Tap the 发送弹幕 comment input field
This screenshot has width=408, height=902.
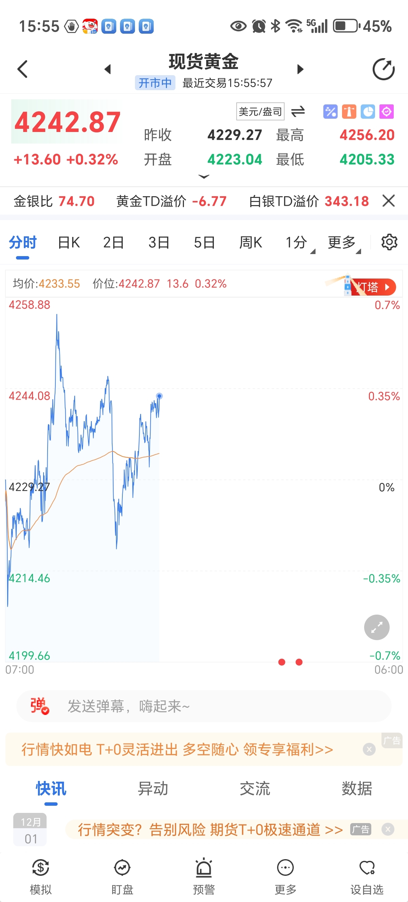pyautogui.click(x=210, y=706)
